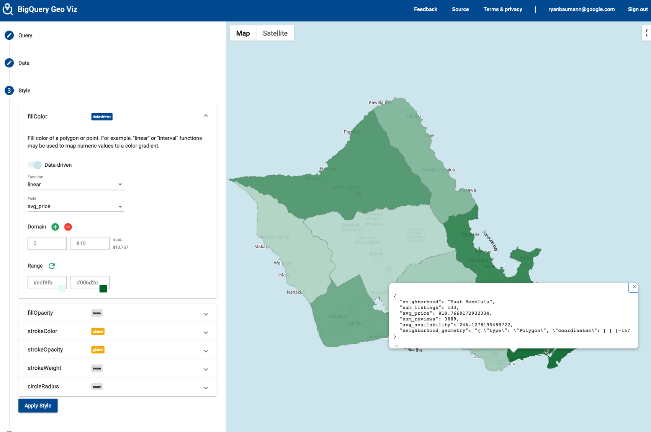Pick the dark green #006d2c swatch
The image size is (651, 432).
pyautogui.click(x=103, y=289)
